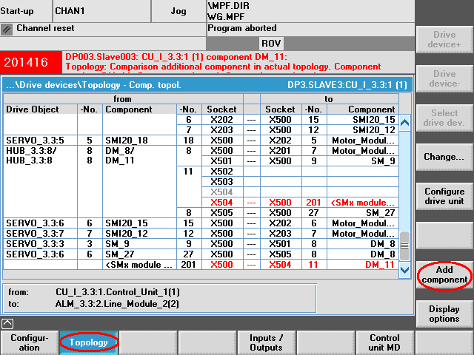Click the WG.MPF program name
This screenshot has width=474, height=355.
click(x=226, y=17)
